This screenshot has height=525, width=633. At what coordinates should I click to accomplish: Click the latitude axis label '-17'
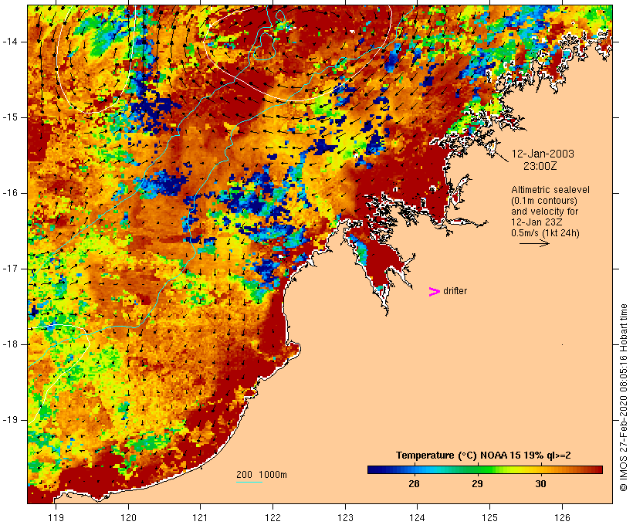click(10, 269)
